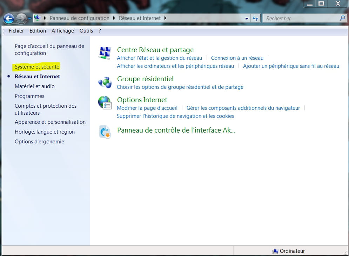This screenshot has width=349, height=256.
Task: Open the Edition menu
Action: 38,31
